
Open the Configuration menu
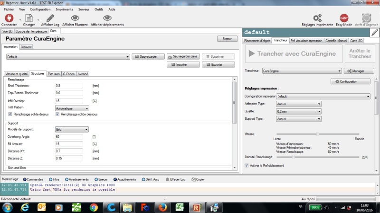point(40,9)
